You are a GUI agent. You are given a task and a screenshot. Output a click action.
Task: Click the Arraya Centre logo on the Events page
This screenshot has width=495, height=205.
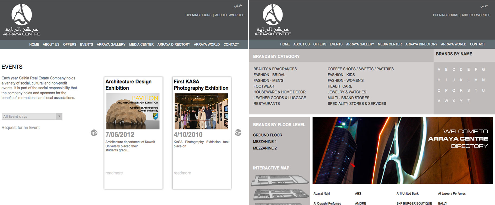22,20
